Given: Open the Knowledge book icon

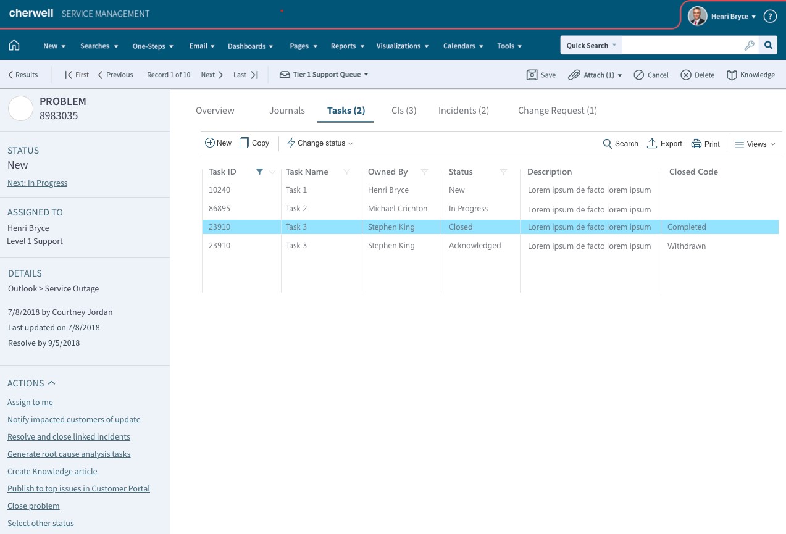Looking at the screenshot, I should tap(732, 75).
